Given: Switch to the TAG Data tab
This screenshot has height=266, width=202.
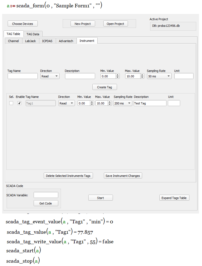Looking at the screenshot, I should pos(33,34).
